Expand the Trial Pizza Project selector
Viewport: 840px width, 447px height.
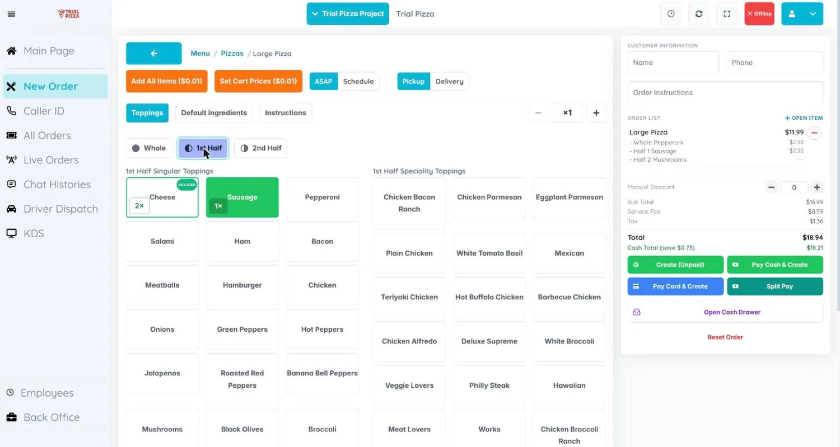coord(348,14)
